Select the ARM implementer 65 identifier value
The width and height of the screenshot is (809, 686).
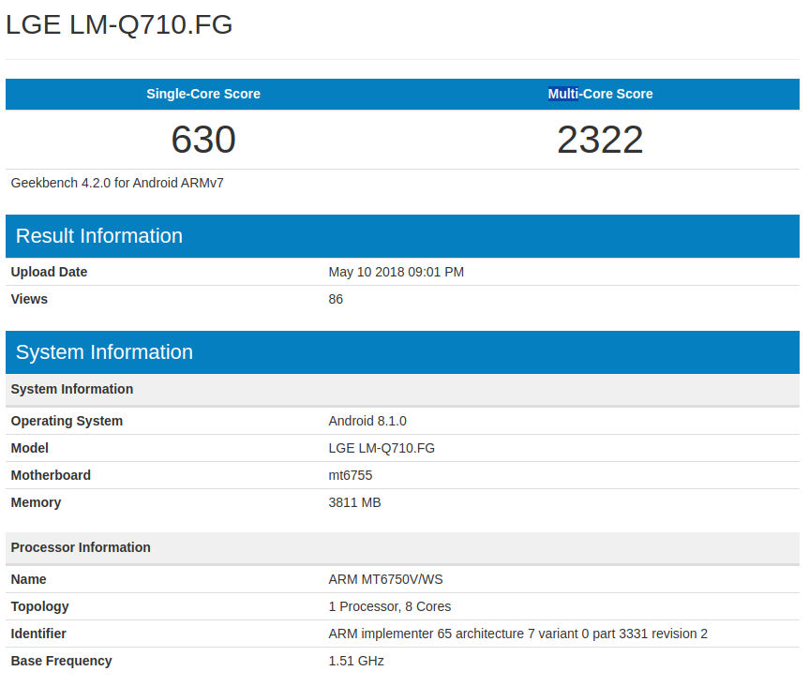click(x=518, y=634)
